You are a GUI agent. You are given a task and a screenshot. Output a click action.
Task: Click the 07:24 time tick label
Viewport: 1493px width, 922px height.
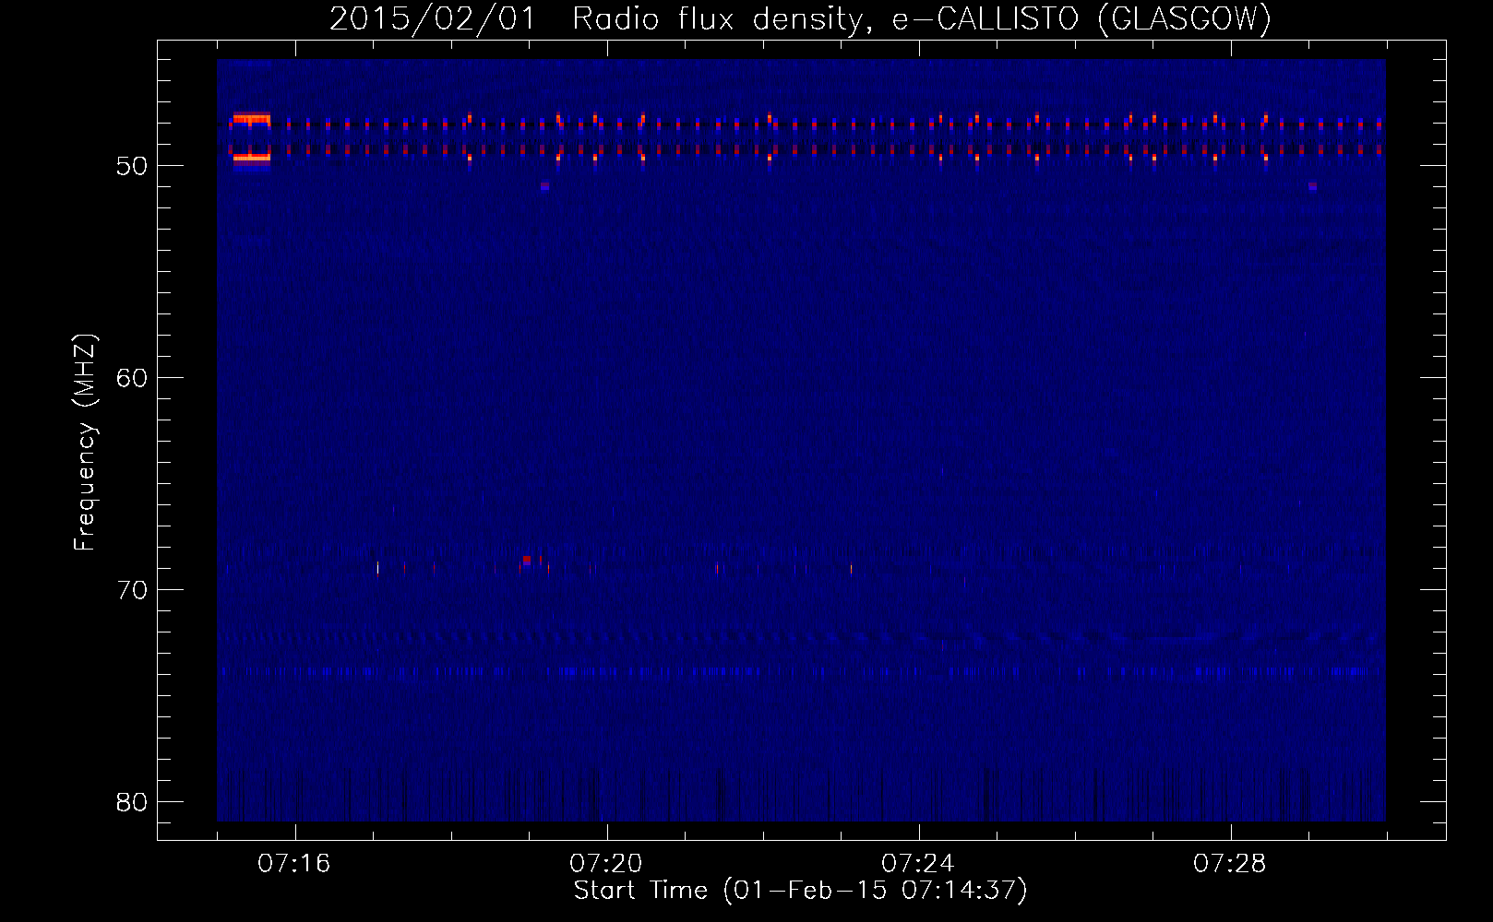pos(918,864)
